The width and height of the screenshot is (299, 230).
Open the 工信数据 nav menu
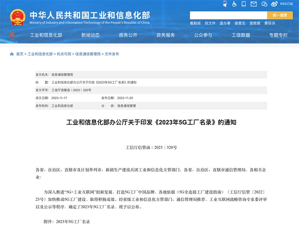(x=241, y=35)
